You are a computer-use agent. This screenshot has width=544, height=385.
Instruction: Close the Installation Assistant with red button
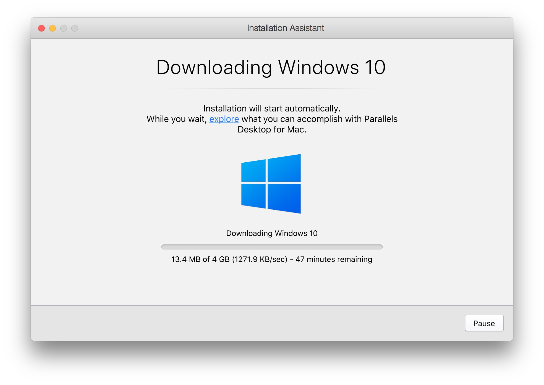(x=41, y=28)
